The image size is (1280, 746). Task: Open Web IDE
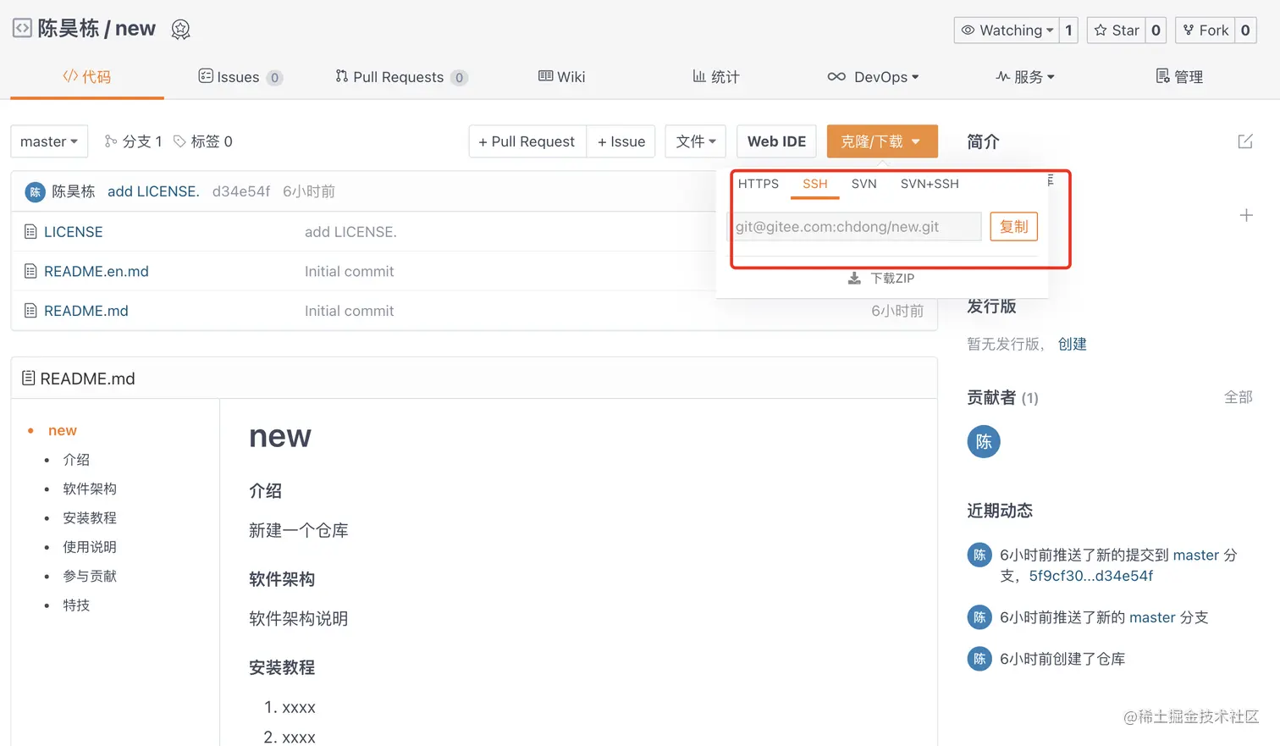click(x=776, y=141)
